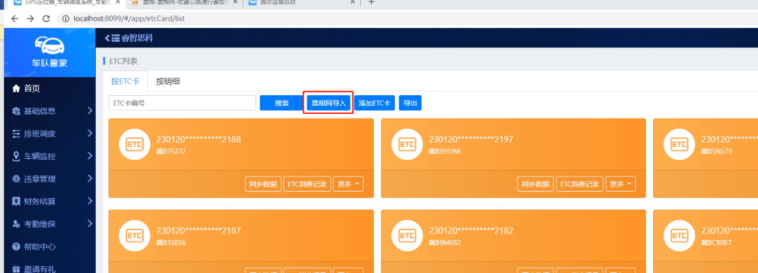758x273 pixels.
Task: Open 首页 home in sidebar
Action: [32, 89]
